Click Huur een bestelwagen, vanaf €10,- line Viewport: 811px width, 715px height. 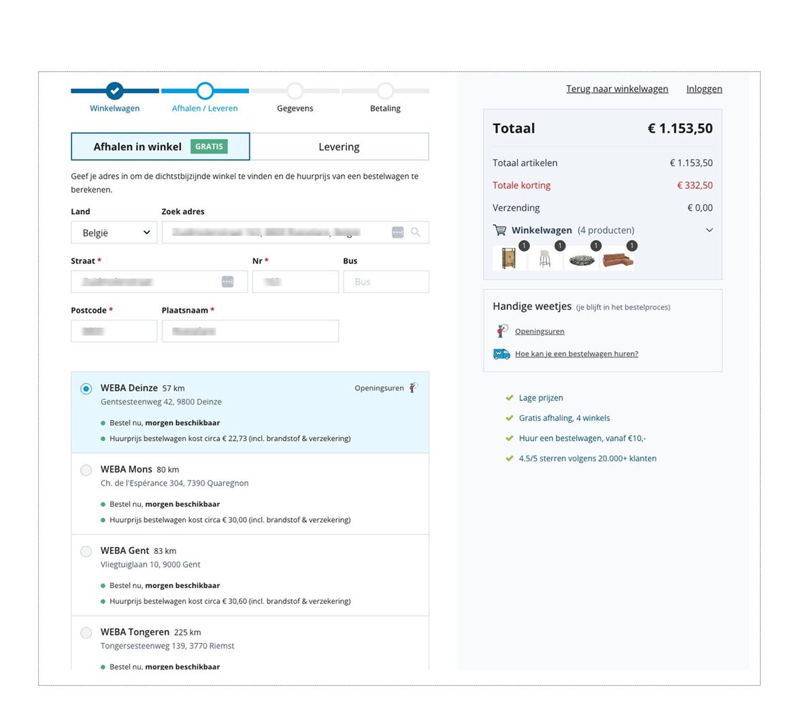click(x=582, y=438)
